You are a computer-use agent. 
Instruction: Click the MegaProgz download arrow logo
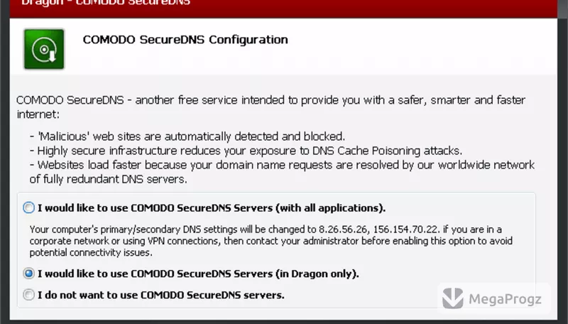453,298
